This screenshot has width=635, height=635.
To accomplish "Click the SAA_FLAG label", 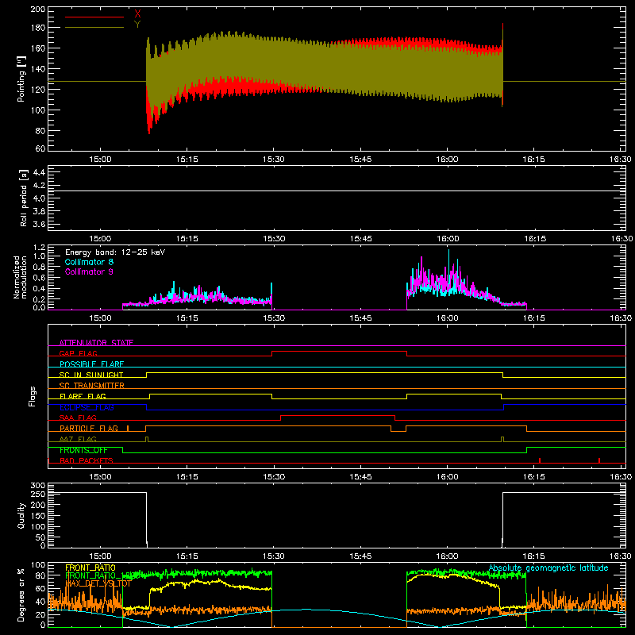I will pos(78,418).
